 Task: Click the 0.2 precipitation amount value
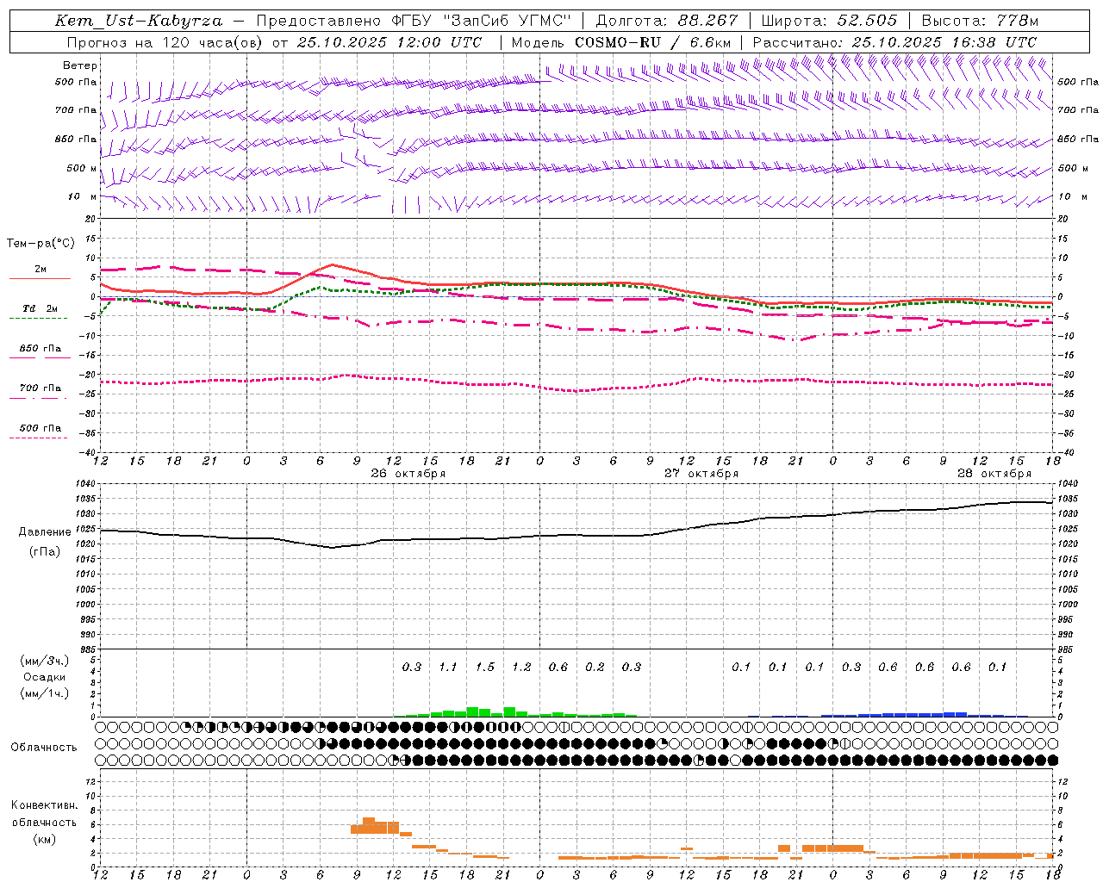[x=595, y=668]
